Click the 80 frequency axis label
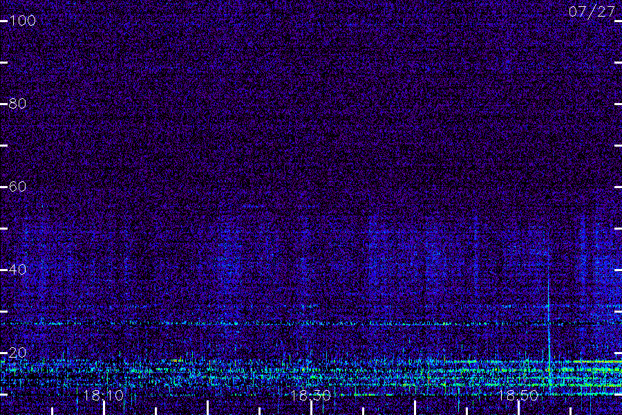Image resolution: width=622 pixels, height=415 pixels. coord(17,104)
